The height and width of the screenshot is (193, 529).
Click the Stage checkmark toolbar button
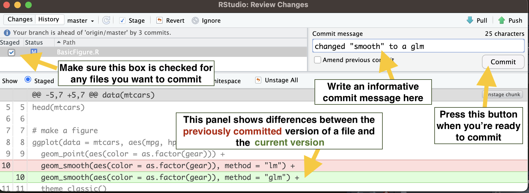(123, 21)
